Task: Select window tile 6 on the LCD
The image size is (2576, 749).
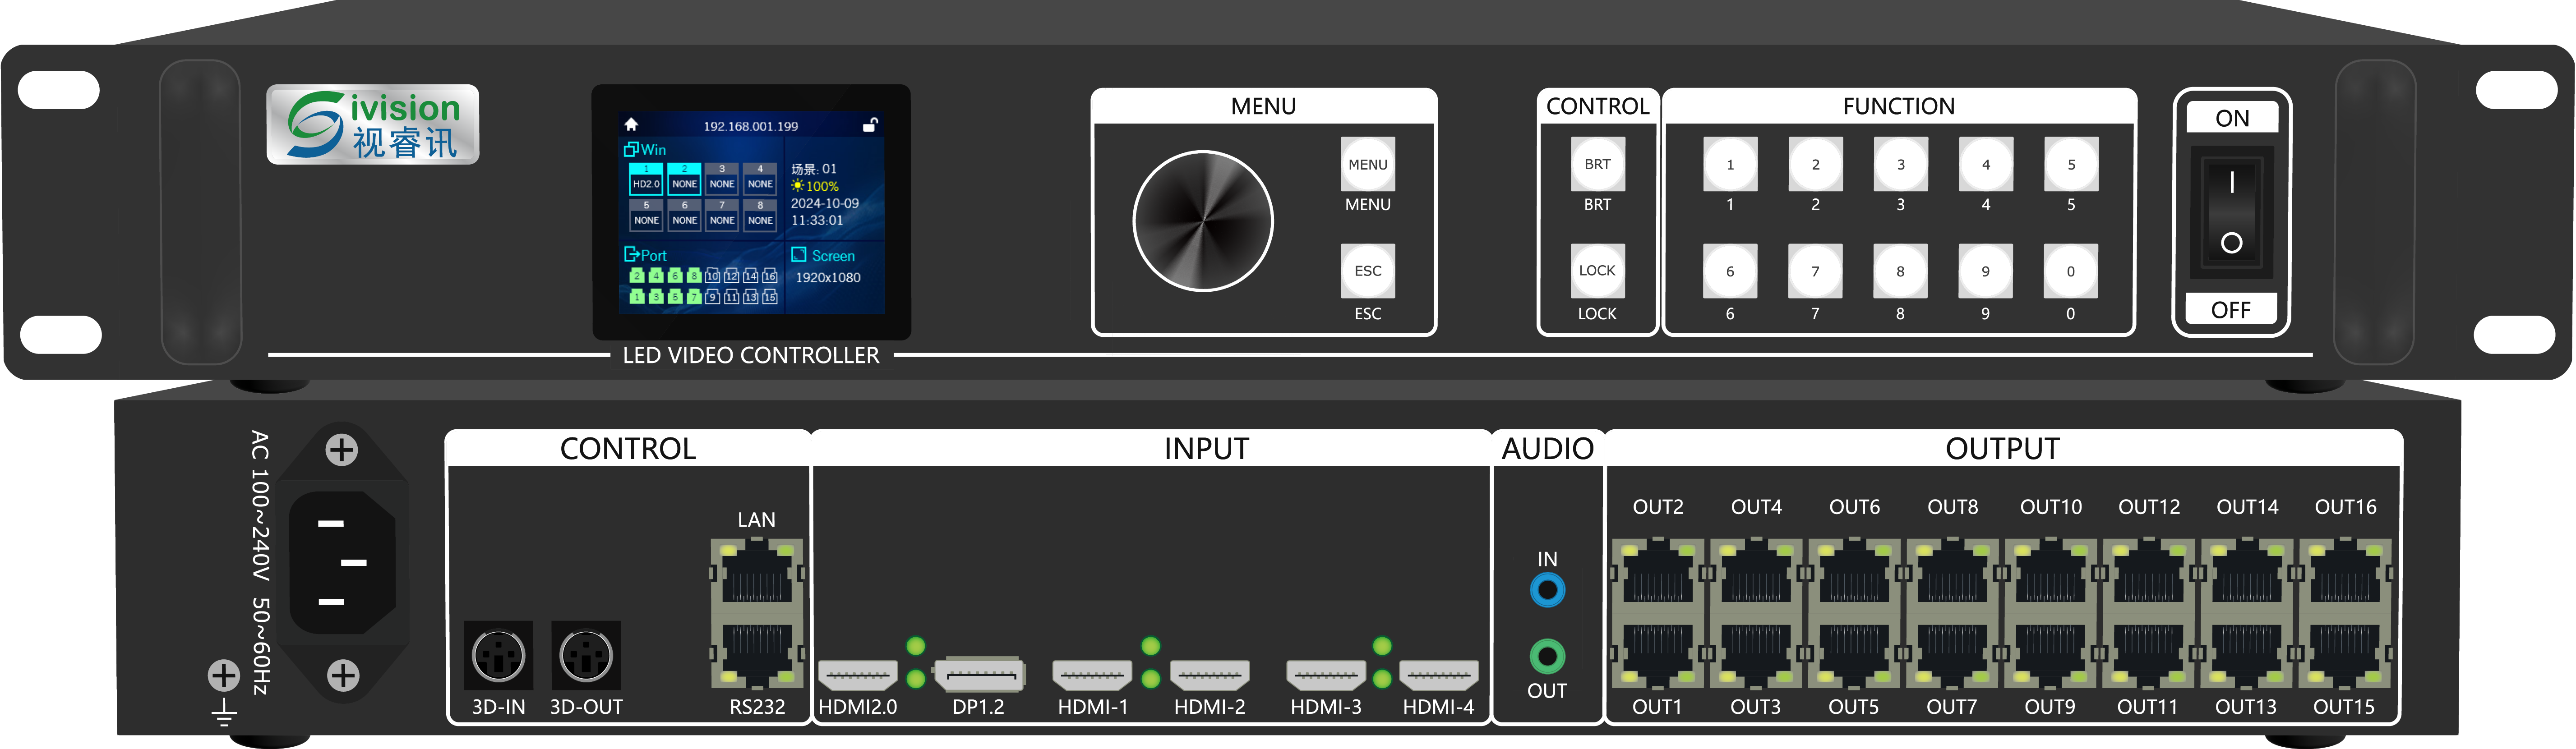Action: [684, 216]
